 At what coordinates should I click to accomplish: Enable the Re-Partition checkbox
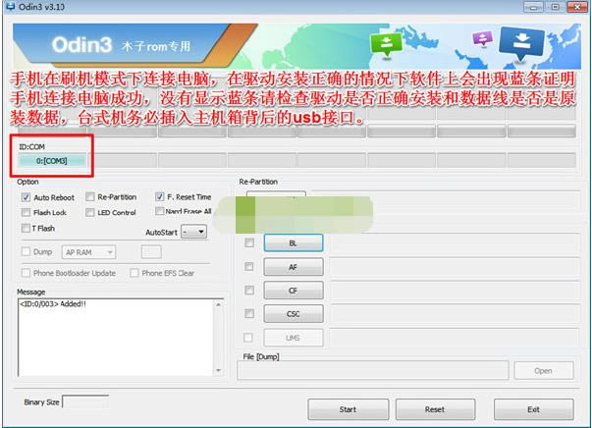click(90, 197)
